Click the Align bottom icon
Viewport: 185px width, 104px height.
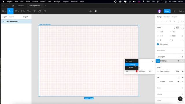coord(179,21)
